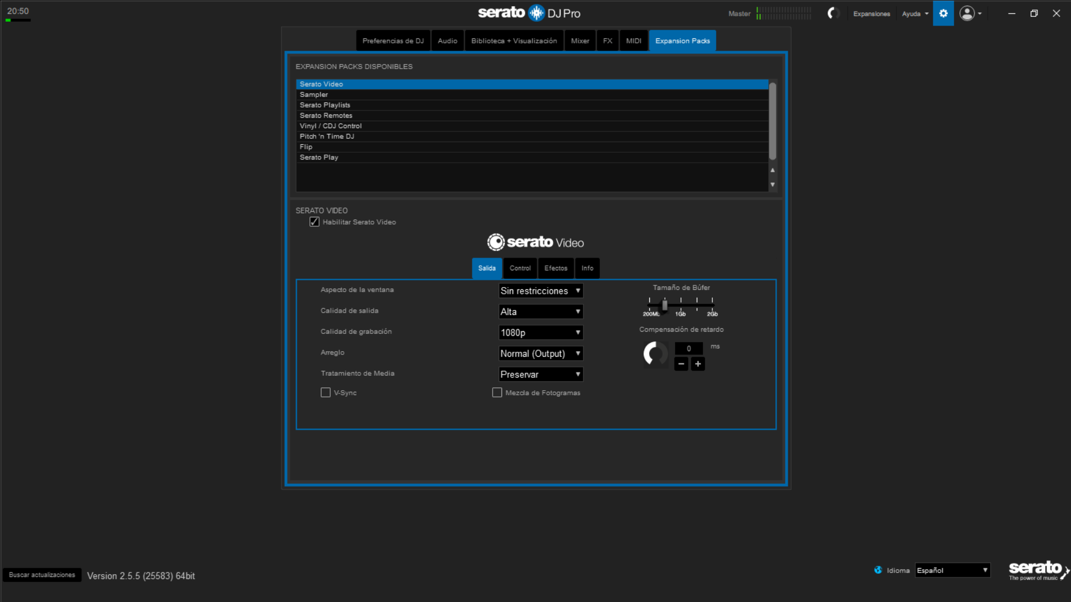Open the user account profile icon
1071x602 pixels.
pyautogui.click(x=967, y=13)
